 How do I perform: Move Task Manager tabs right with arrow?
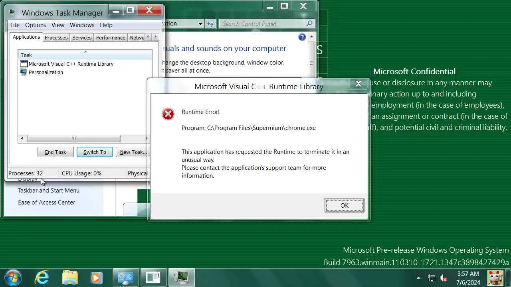pos(156,37)
